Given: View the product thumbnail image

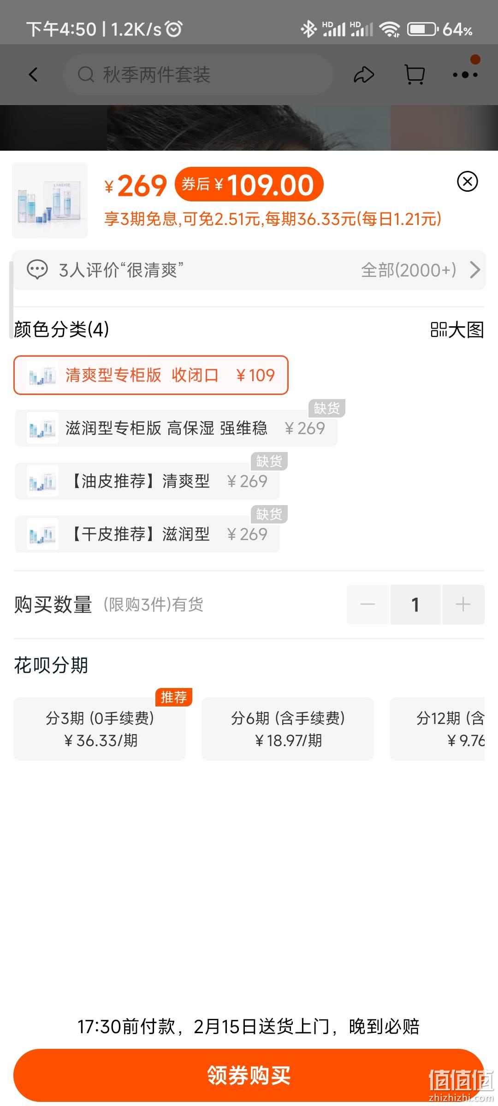Looking at the screenshot, I should [x=50, y=200].
